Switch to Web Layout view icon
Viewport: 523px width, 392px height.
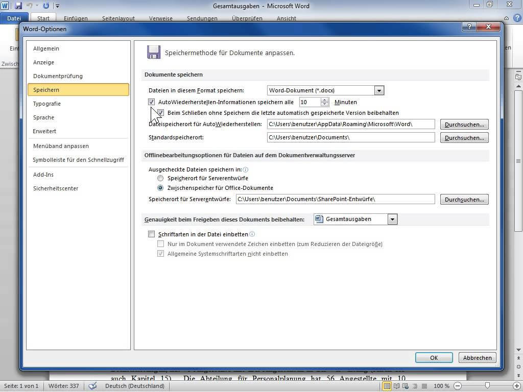pyautogui.click(x=406, y=386)
